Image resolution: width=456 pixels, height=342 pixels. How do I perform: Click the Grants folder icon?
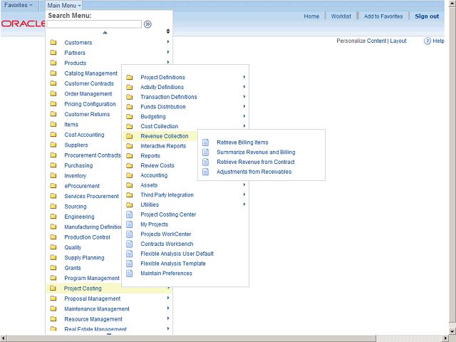(x=53, y=268)
